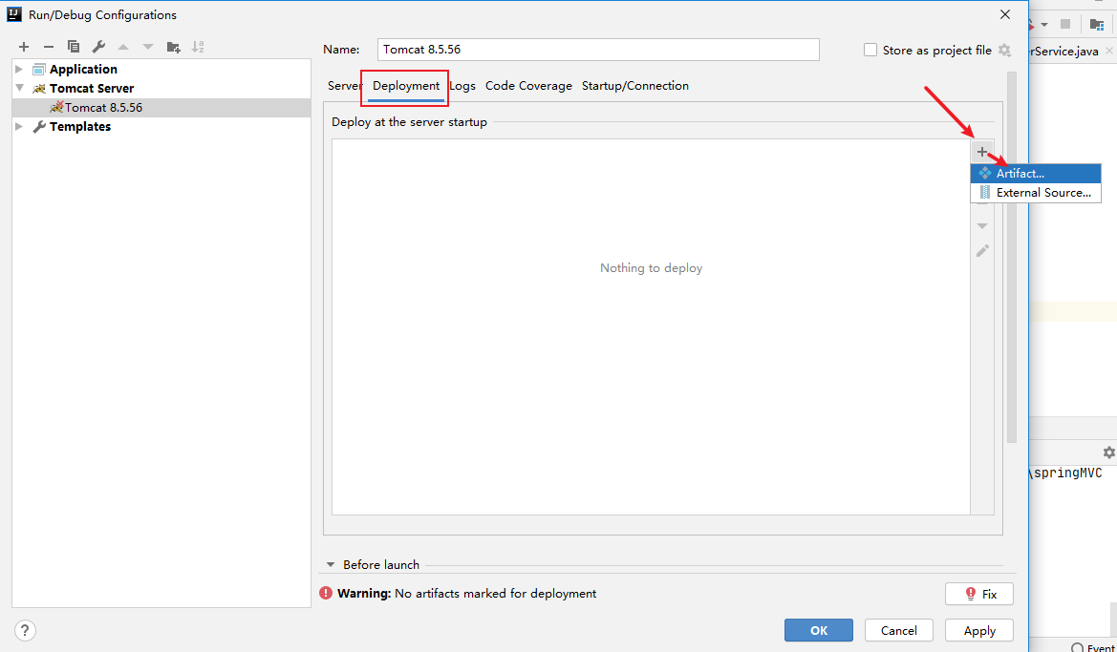Click the Fix button for the warning
The height and width of the screenshot is (652, 1117).
[978, 594]
